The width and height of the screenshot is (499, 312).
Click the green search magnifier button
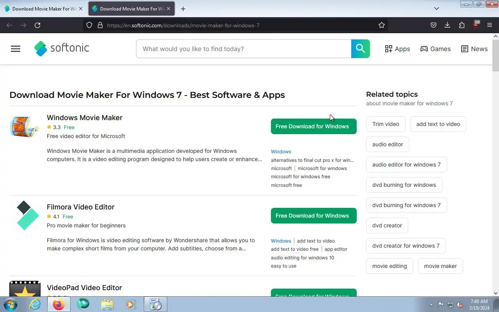coord(361,49)
